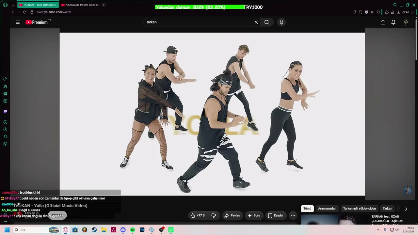This screenshot has width=418, height=235.
Task: Open the YouTube account avatar menu
Action: (x=406, y=22)
